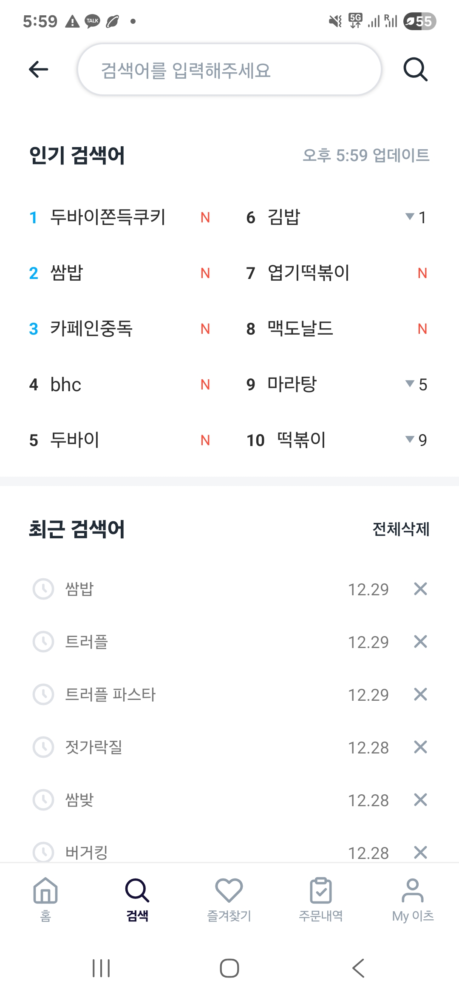Tap clock icon beside 쌈밧
Image resolution: width=459 pixels, height=995 pixels.
(x=43, y=800)
